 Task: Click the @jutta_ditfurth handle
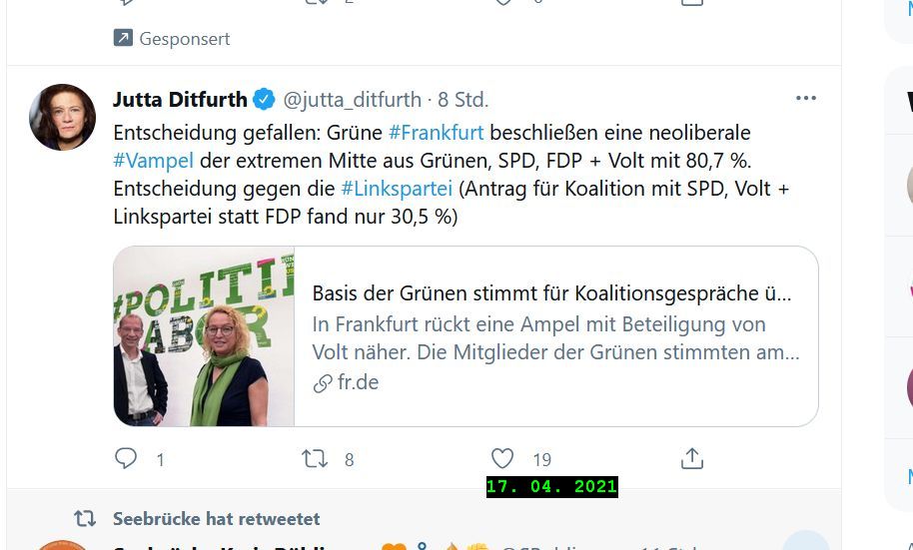[352, 100]
